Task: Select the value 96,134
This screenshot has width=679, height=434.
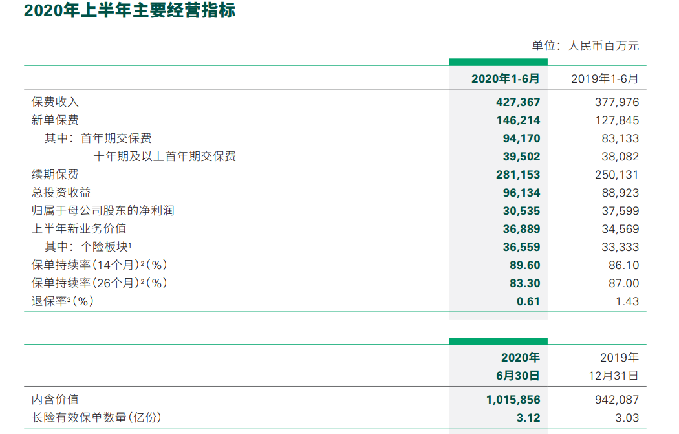Action: coord(521,193)
